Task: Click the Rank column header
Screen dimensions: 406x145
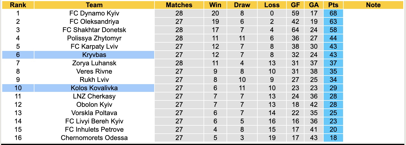Action: click(18, 5)
